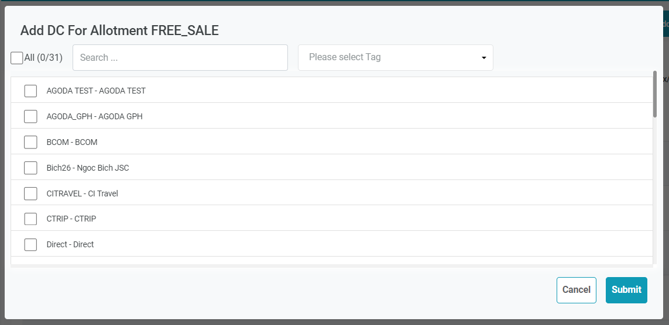Click the AGODA TEST - AGODA TEST row label
669x325 pixels.
(96, 91)
